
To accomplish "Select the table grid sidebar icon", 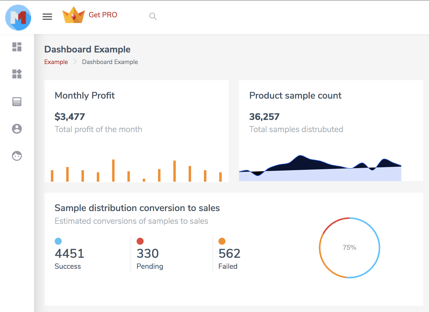I will [17, 102].
